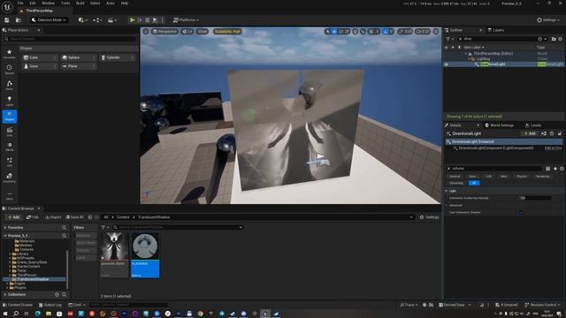Open the viewport options hamburger menu
This screenshot has height=318, width=566.
(146, 32)
